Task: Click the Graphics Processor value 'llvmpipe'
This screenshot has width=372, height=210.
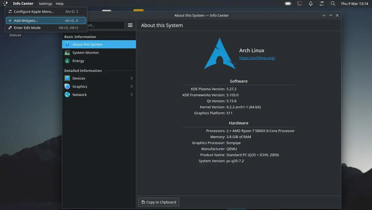Action: (234, 143)
